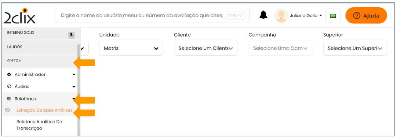
Task: Click Juliana Golla's profile avatar
Action: click(x=281, y=16)
